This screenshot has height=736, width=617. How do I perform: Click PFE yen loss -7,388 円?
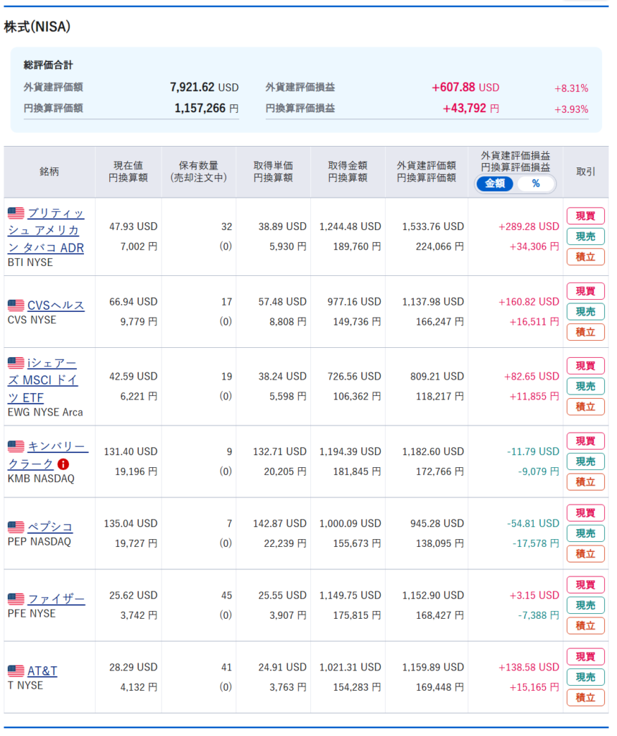[539, 615]
